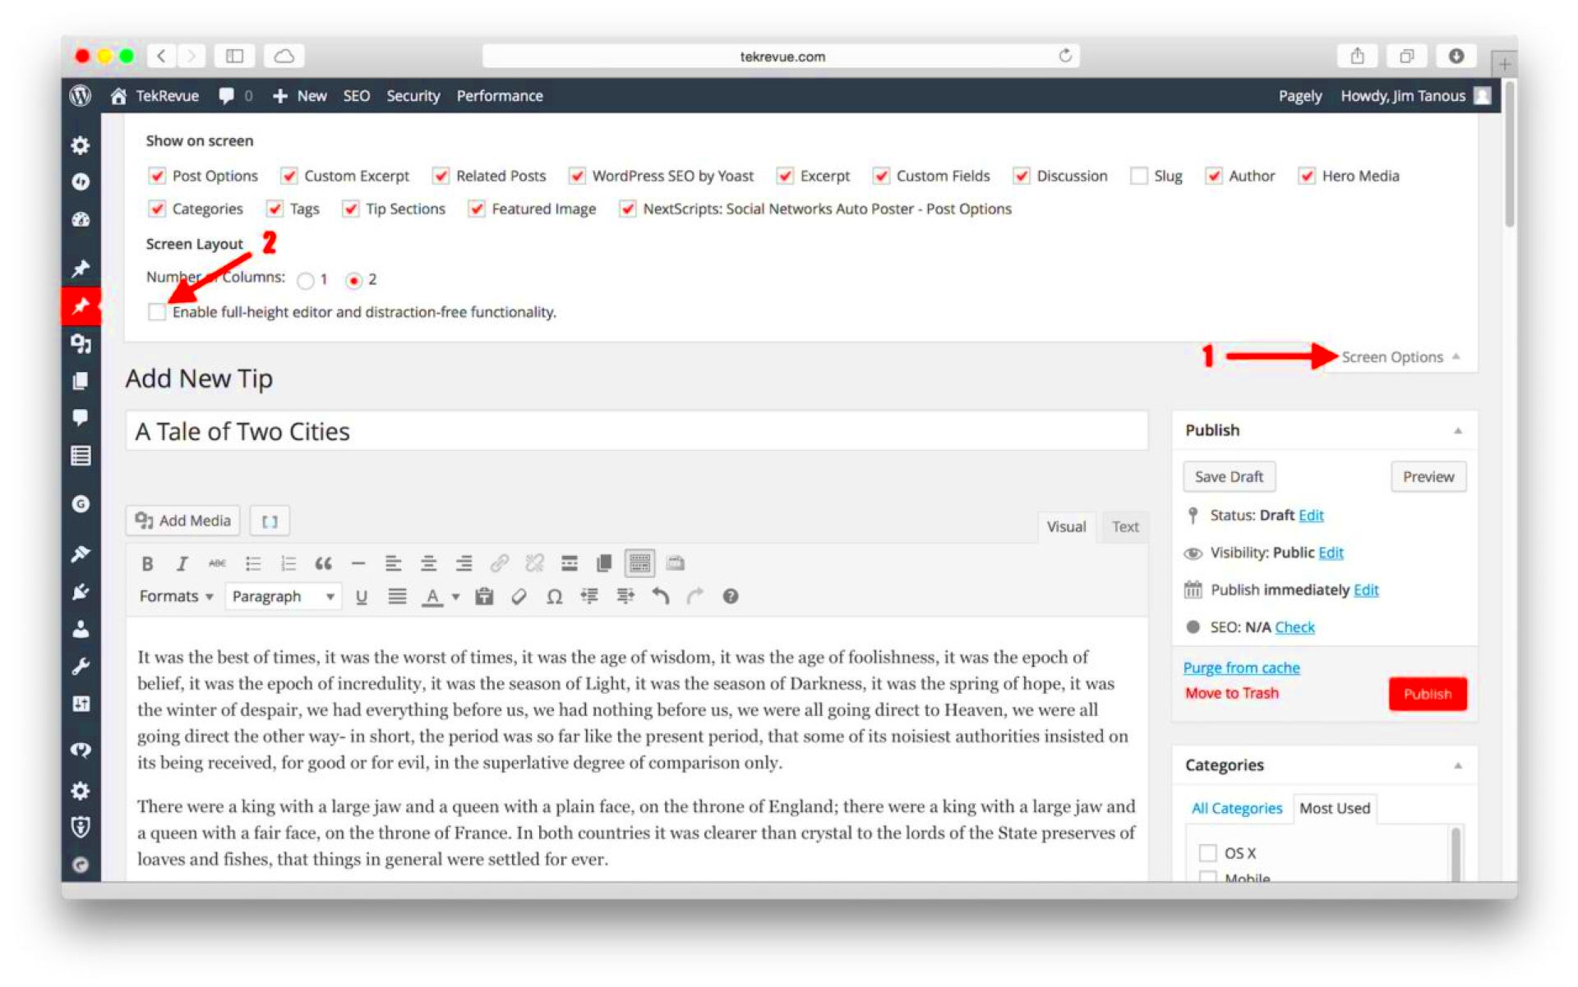The height and width of the screenshot is (987, 1578).
Task: Click the blockquote formatting icon
Action: [x=325, y=562]
